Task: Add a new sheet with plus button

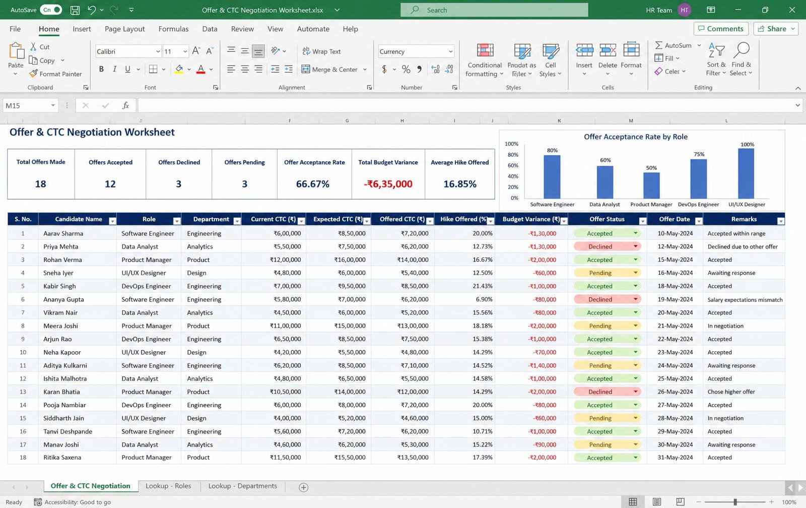Action: tap(303, 487)
